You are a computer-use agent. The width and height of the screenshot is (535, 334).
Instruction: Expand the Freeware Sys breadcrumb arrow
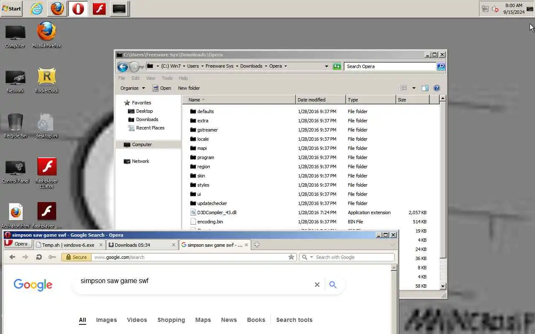click(237, 66)
